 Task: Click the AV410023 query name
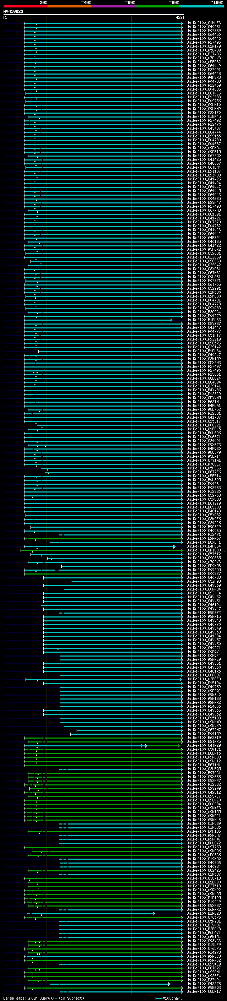coord(13,12)
